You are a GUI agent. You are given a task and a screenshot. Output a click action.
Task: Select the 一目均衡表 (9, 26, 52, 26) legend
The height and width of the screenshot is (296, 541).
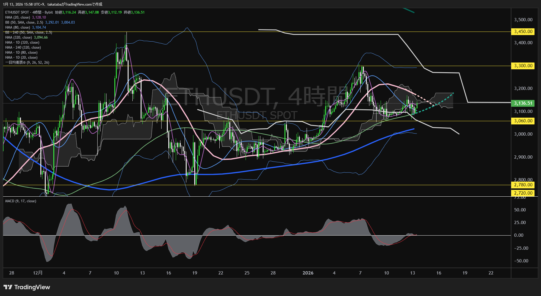click(x=27, y=63)
